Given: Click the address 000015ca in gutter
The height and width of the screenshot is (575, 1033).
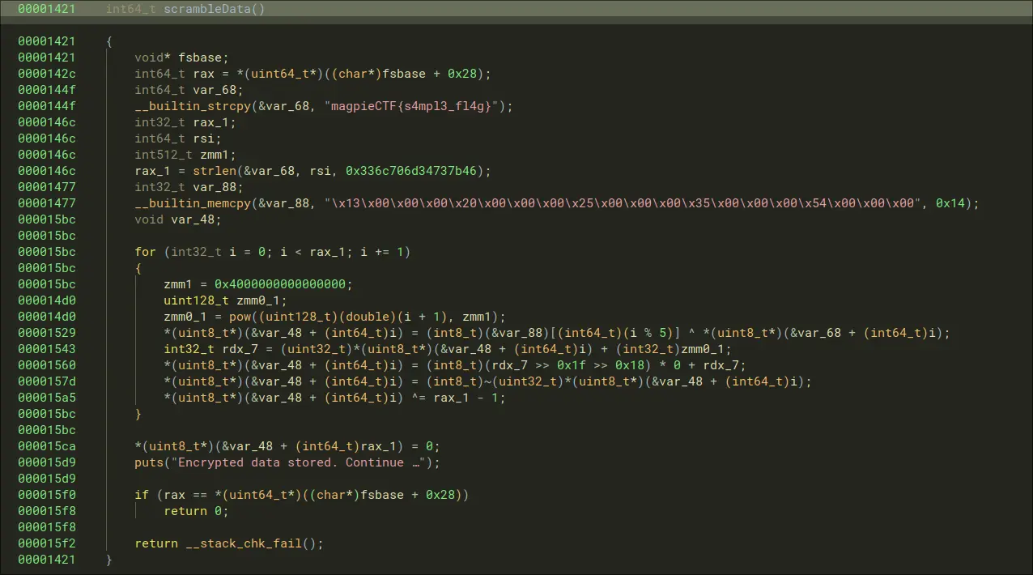Looking at the screenshot, I should coord(46,446).
